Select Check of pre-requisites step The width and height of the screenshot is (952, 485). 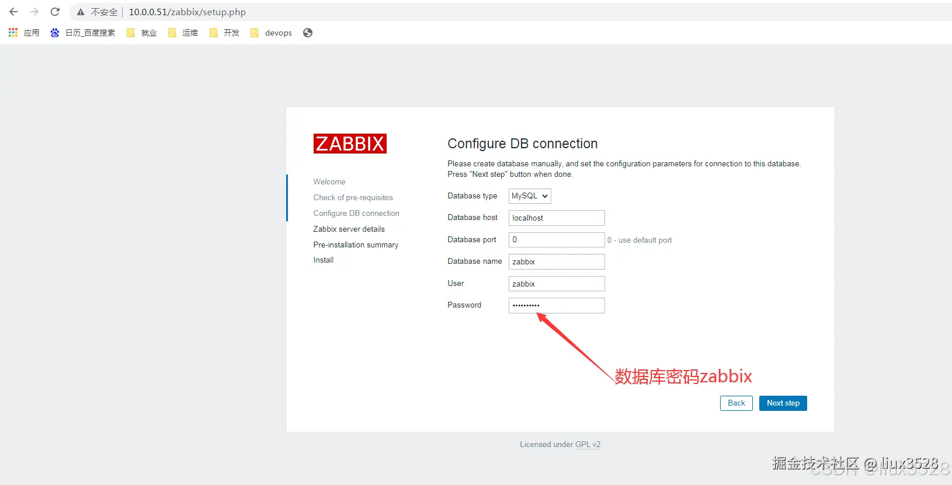pyautogui.click(x=353, y=198)
